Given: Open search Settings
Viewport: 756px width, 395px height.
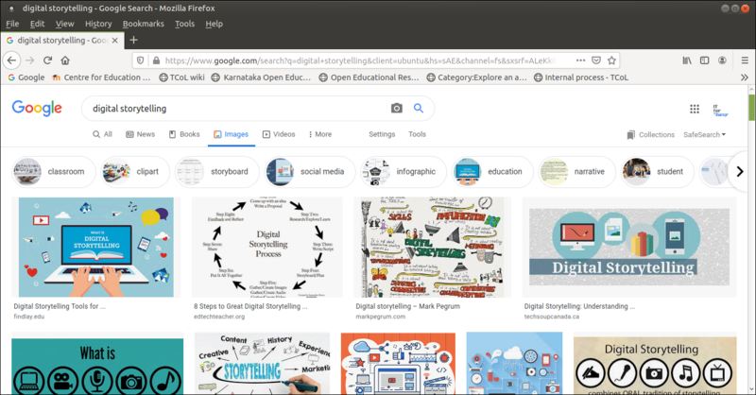Looking at the screenshot, I should pos(382,134).
